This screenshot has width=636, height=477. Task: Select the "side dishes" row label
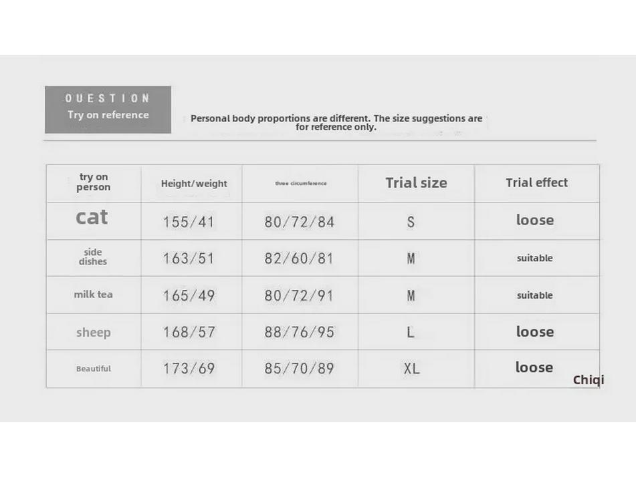coord(93,257)
